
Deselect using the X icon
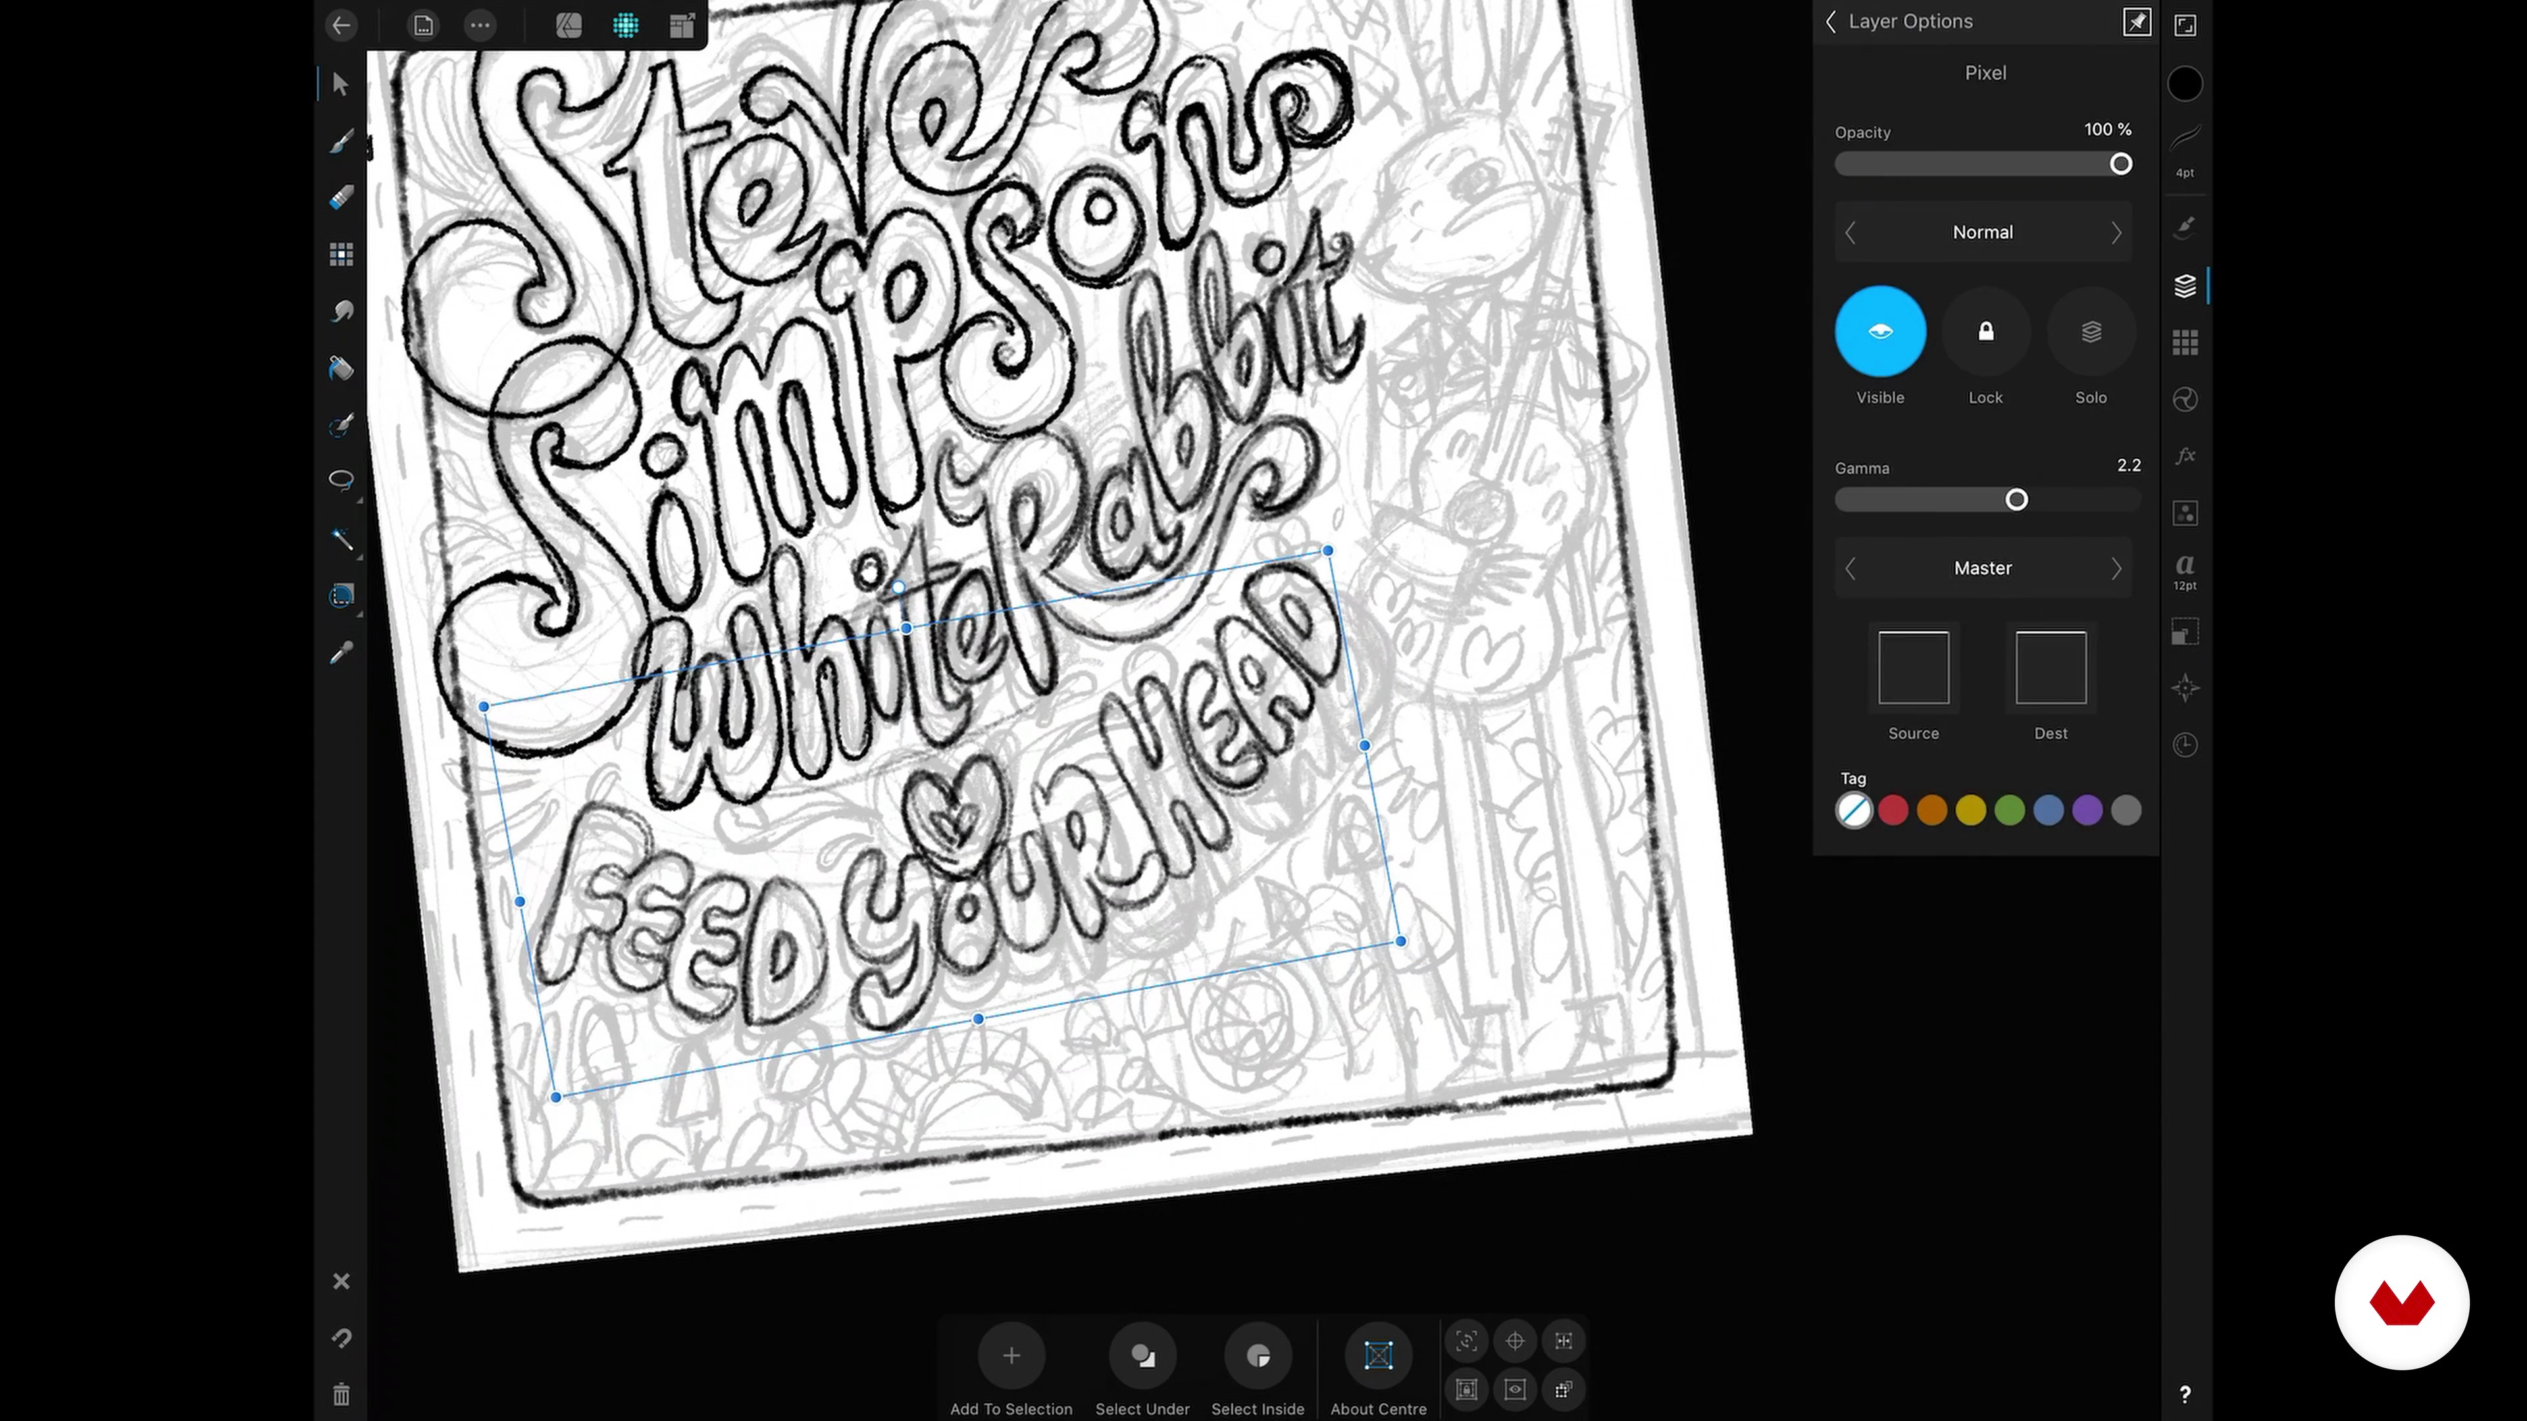point(340,1282)
